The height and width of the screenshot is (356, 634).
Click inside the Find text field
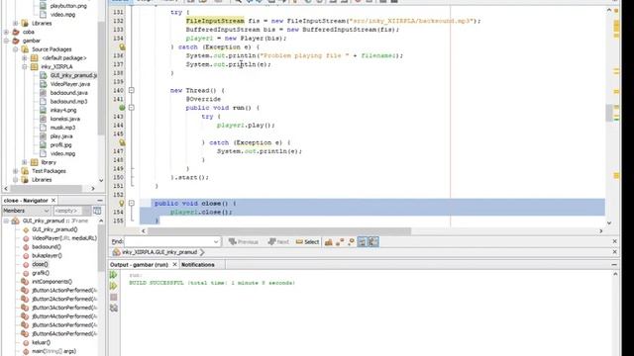coord(168,241)
